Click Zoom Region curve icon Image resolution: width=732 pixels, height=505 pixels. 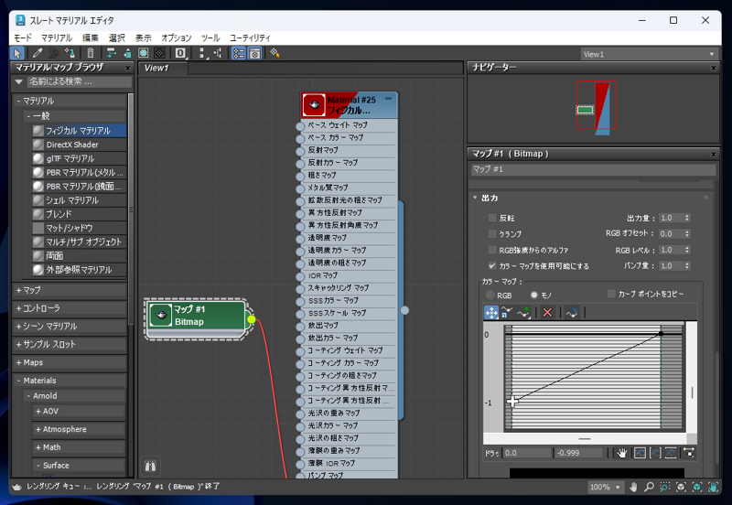point(689,453)
